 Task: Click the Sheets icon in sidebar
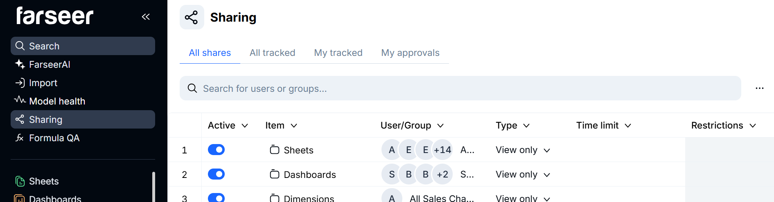click(20, 181)
